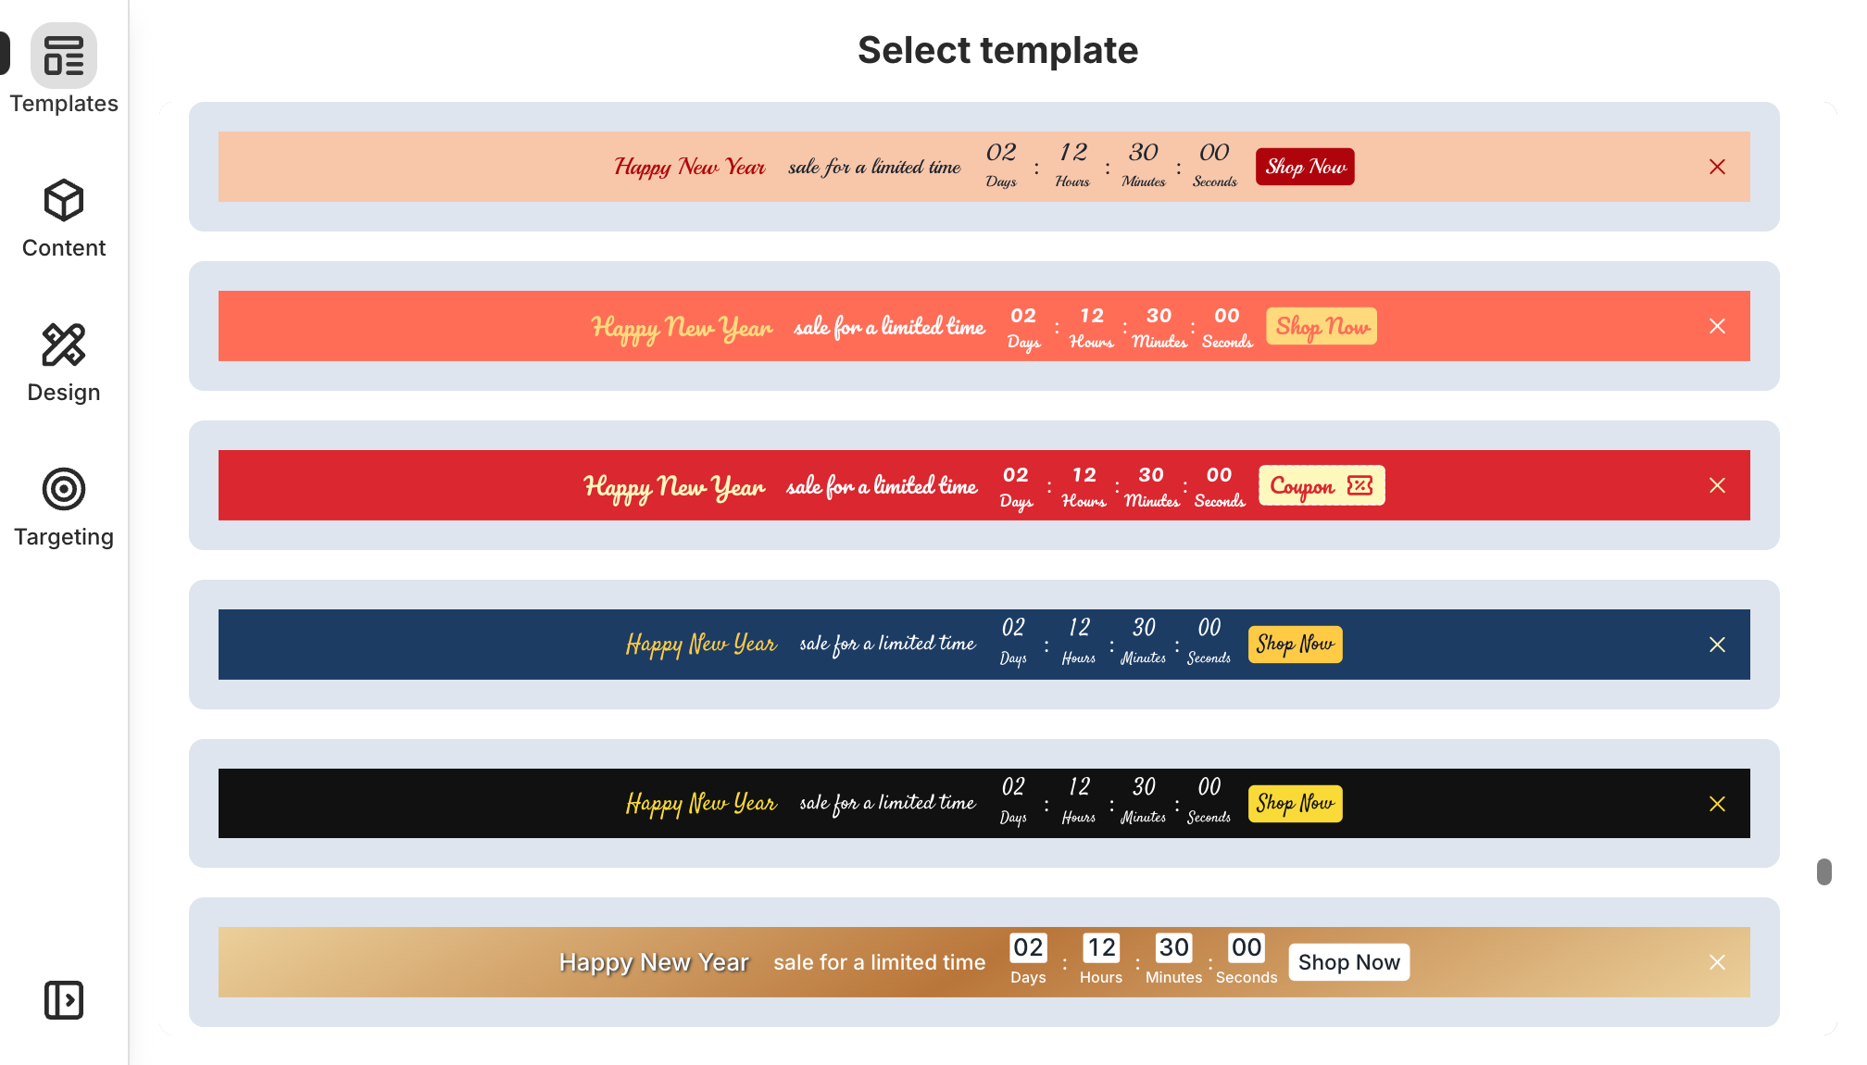The image size is (1867, 1065).
Task: Collapse the sidebar panel icon
Action: (x=64, y=1000)
